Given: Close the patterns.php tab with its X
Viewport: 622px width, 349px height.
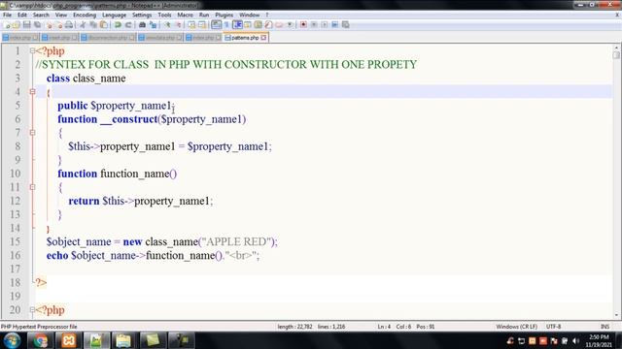Looking at the screenshot, I should click(263, 38).
